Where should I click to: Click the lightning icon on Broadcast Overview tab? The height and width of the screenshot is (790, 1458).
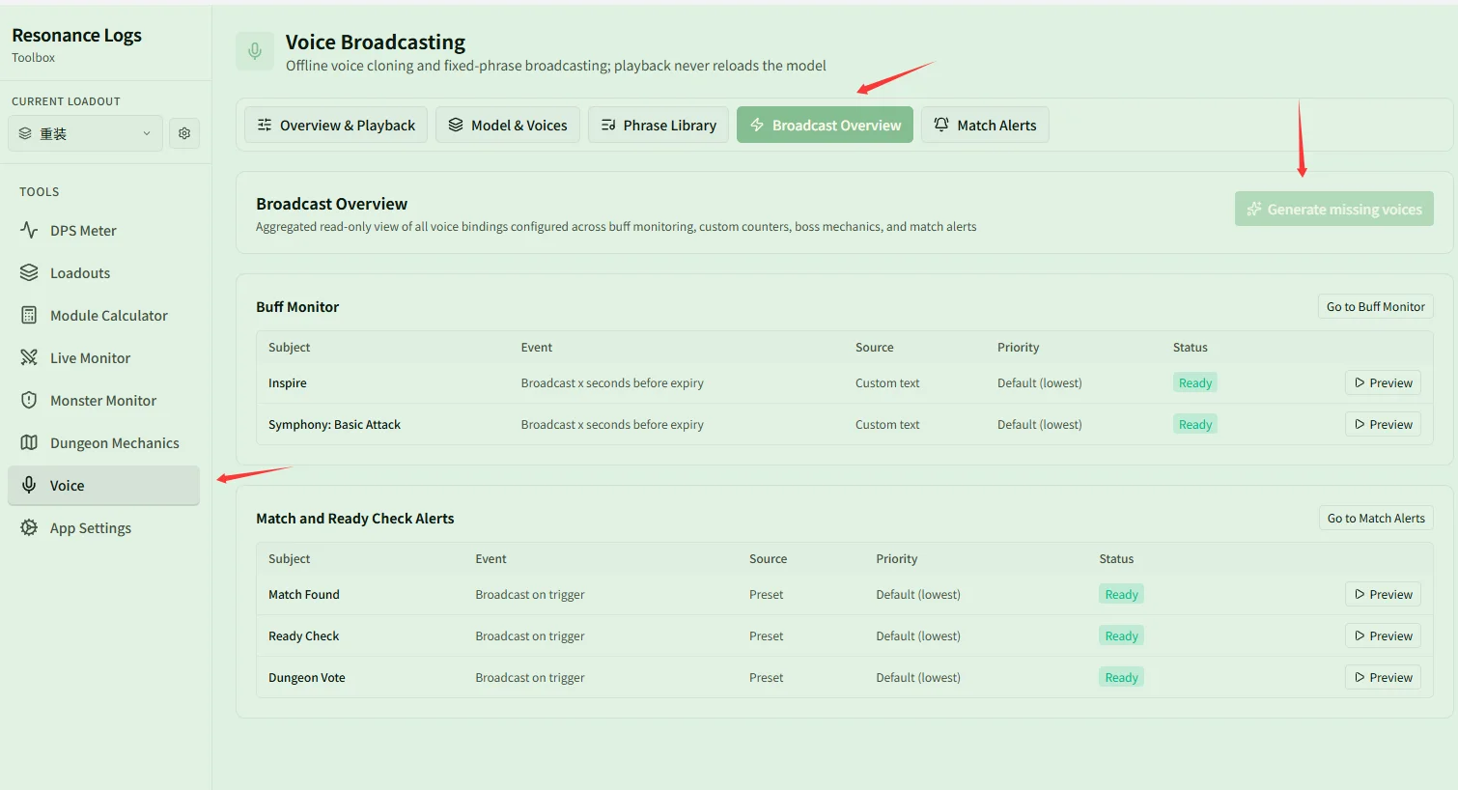[x=757, y=125]
